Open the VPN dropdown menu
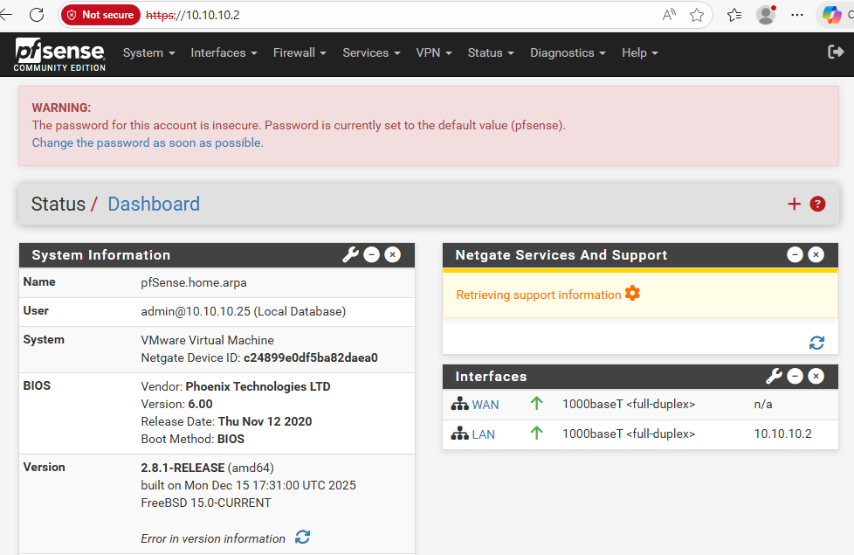 (x=434, y=52)
